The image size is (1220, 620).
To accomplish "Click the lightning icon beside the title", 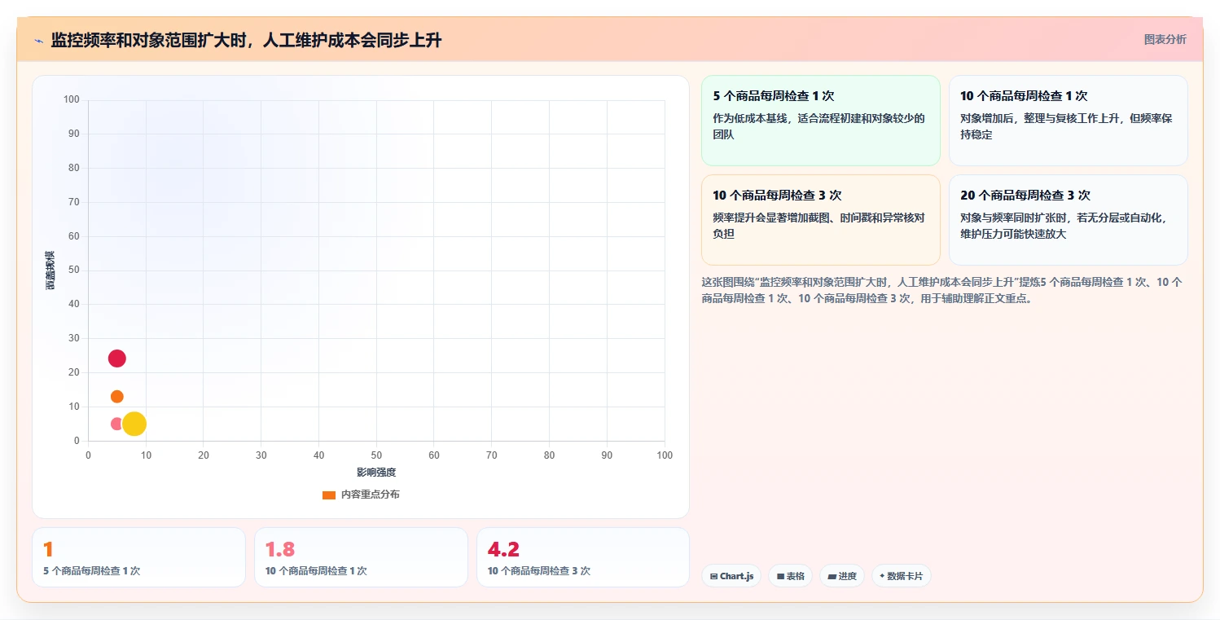I will tap(39, 41).
